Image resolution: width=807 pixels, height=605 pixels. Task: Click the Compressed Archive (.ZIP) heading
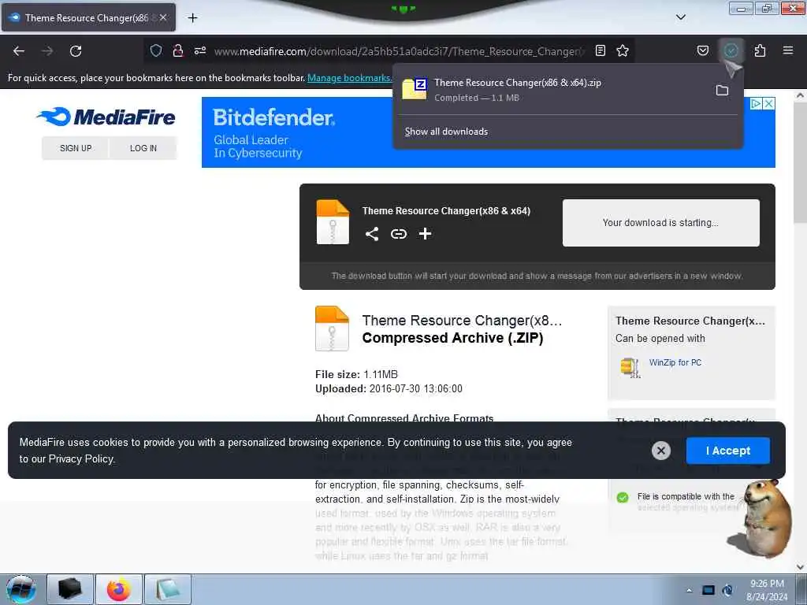click(452, 338)
